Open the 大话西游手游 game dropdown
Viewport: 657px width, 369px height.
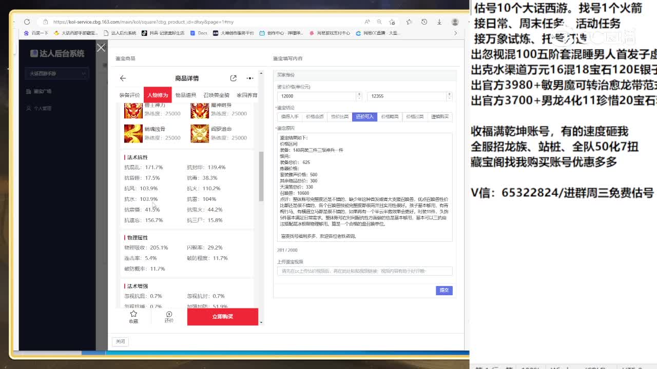click(x=57, y=73)
